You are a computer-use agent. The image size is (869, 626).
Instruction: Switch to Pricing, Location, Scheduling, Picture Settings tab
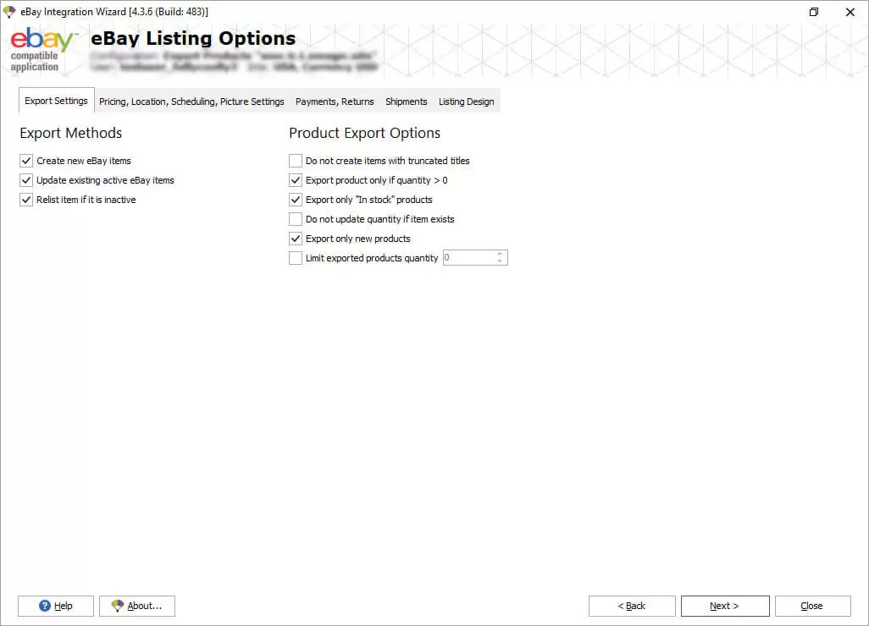pos(191,102)
